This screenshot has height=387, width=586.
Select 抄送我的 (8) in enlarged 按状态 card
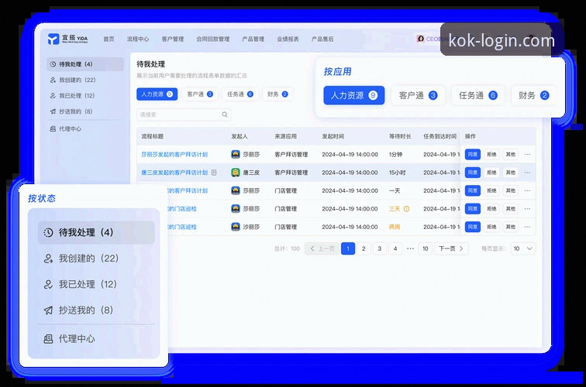tap(96, 310)
